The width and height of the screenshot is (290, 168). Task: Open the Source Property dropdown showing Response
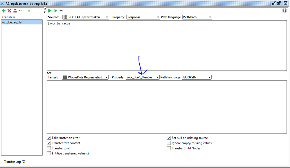(x=143, y=17)
